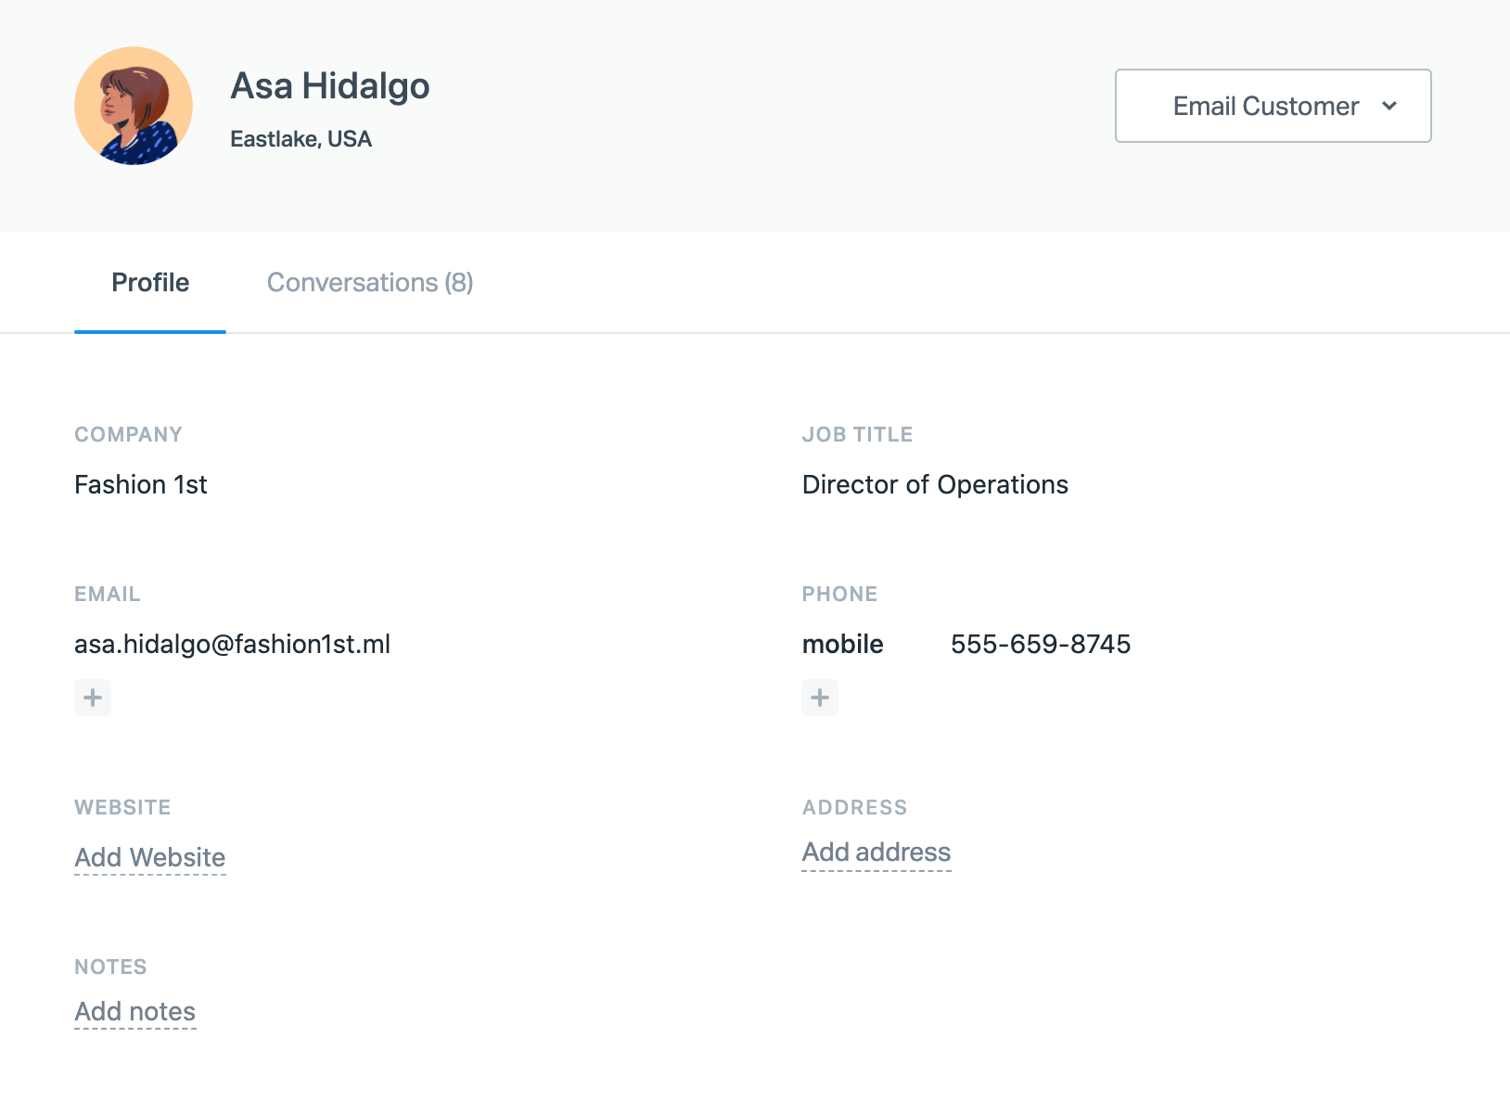
Task: Click the plus icon to add another phone
Action: (820, 698)
